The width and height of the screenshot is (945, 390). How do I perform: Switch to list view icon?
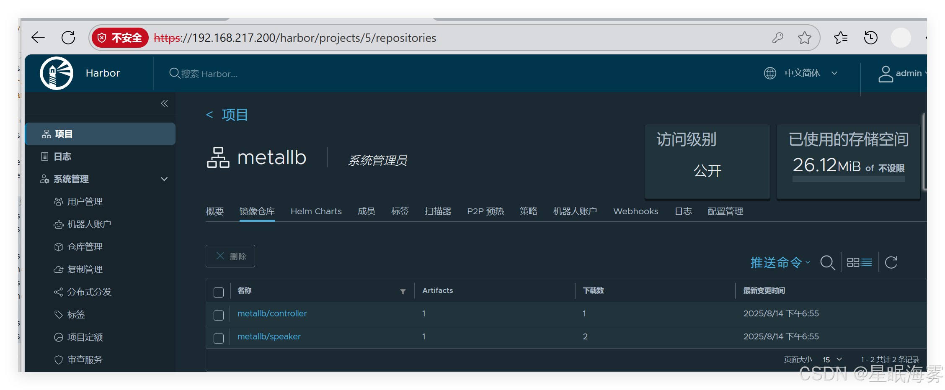click(867, 262)
